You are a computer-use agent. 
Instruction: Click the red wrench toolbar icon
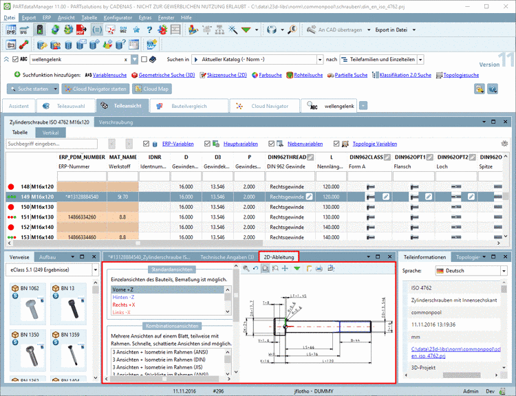pyautogui.click(x=24, y=44)
